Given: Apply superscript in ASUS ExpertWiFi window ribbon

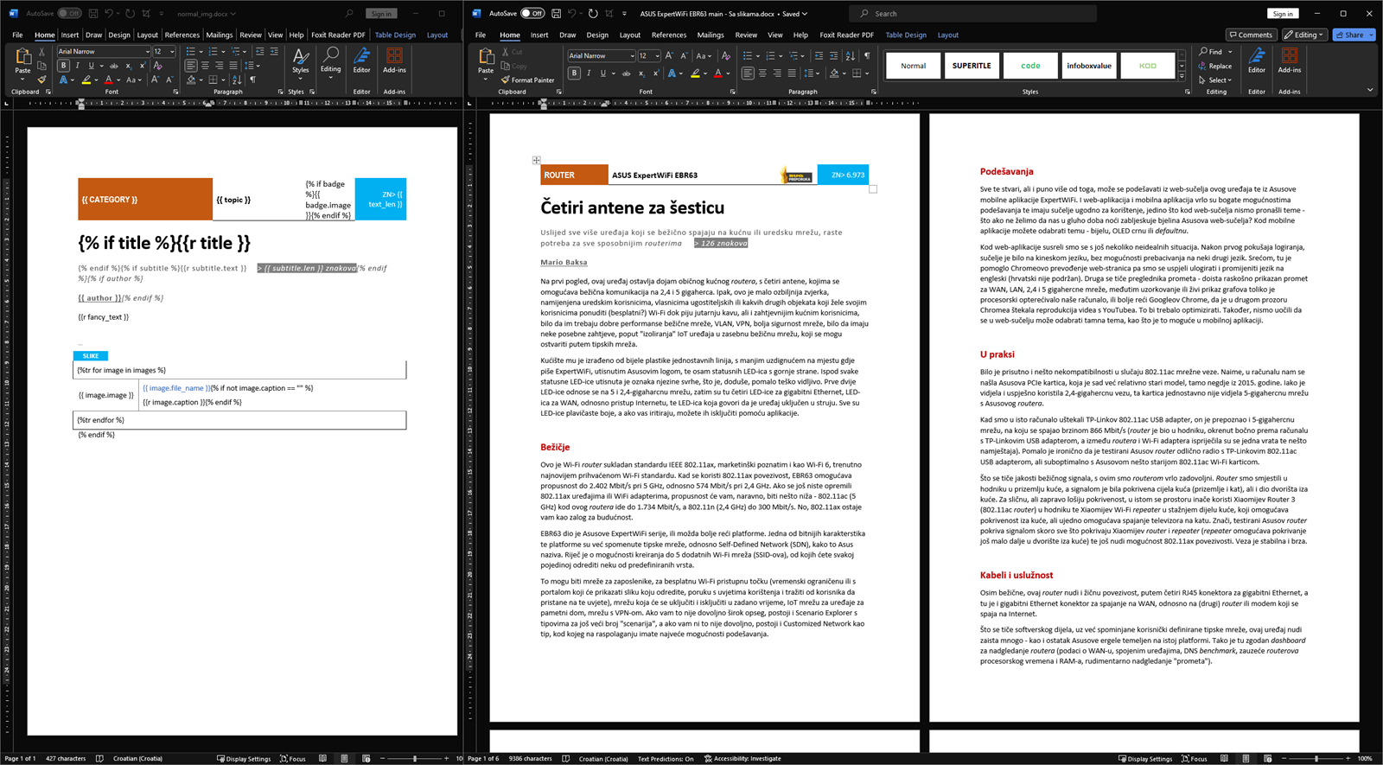Looking at the screenshot, I should click(x=655, y=73).
